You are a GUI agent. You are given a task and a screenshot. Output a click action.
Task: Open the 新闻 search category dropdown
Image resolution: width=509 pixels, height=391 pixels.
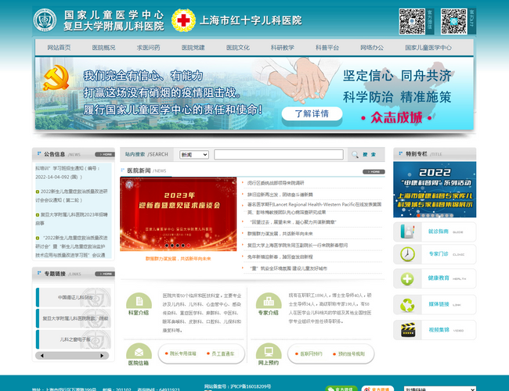tap(194, 155)
